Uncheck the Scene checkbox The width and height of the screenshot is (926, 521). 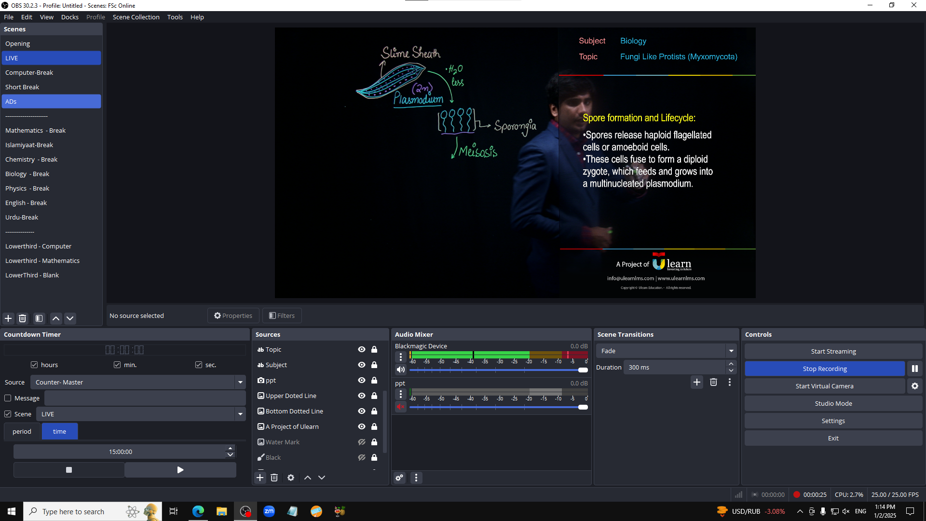8,414
